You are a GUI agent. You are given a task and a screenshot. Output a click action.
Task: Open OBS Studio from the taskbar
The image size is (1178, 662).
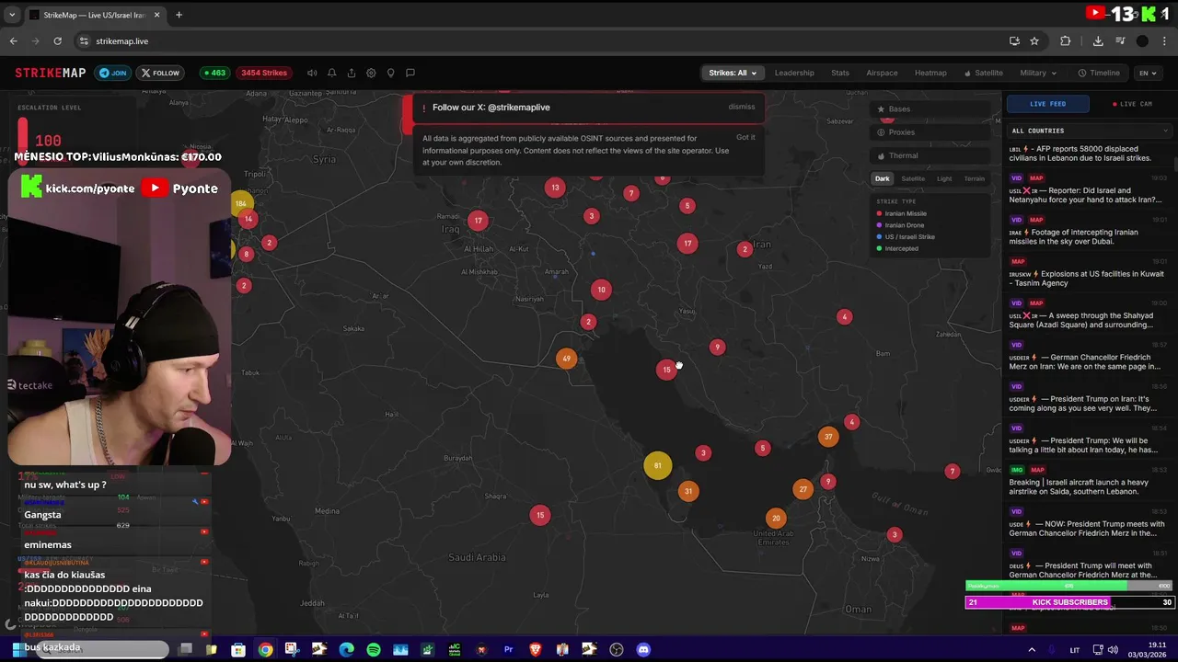pyautogui.click(x=617, y=649)
